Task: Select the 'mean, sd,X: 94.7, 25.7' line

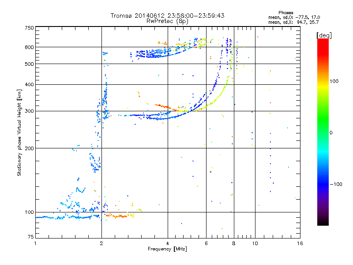Action: (293, 22)
